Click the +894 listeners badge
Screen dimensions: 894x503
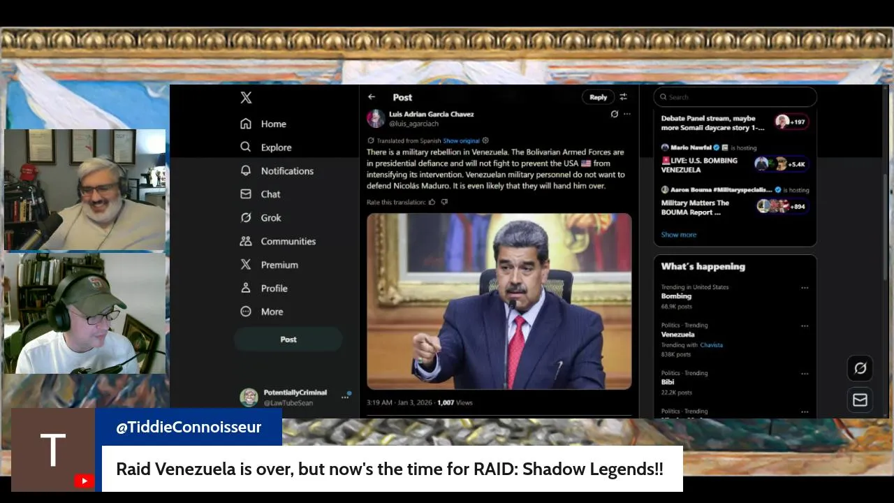[782, 206]
